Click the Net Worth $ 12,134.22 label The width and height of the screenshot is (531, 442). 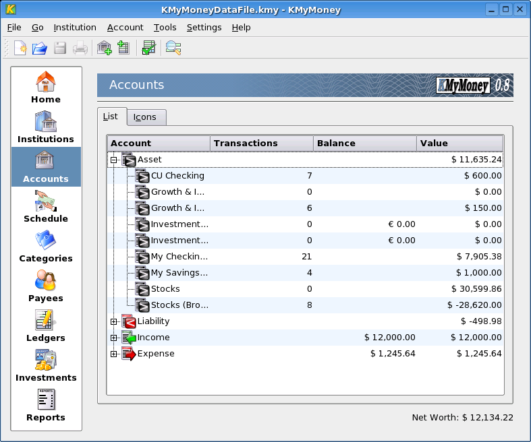463,418
